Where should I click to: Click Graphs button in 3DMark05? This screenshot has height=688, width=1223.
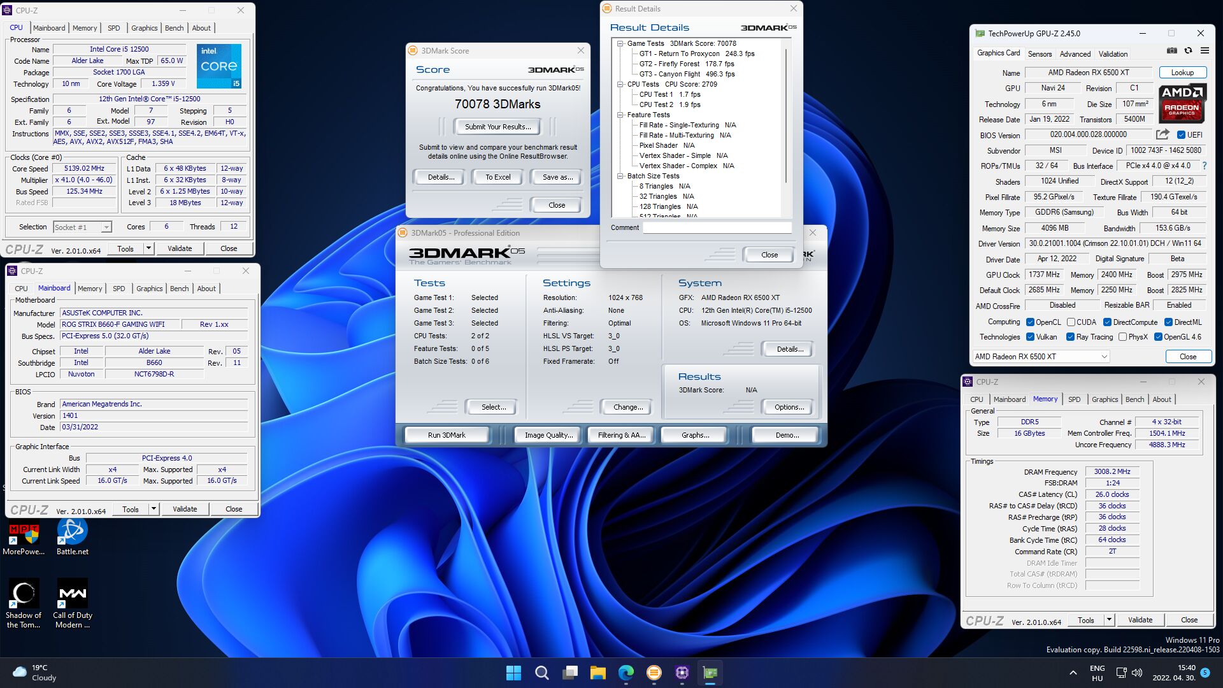695,435
